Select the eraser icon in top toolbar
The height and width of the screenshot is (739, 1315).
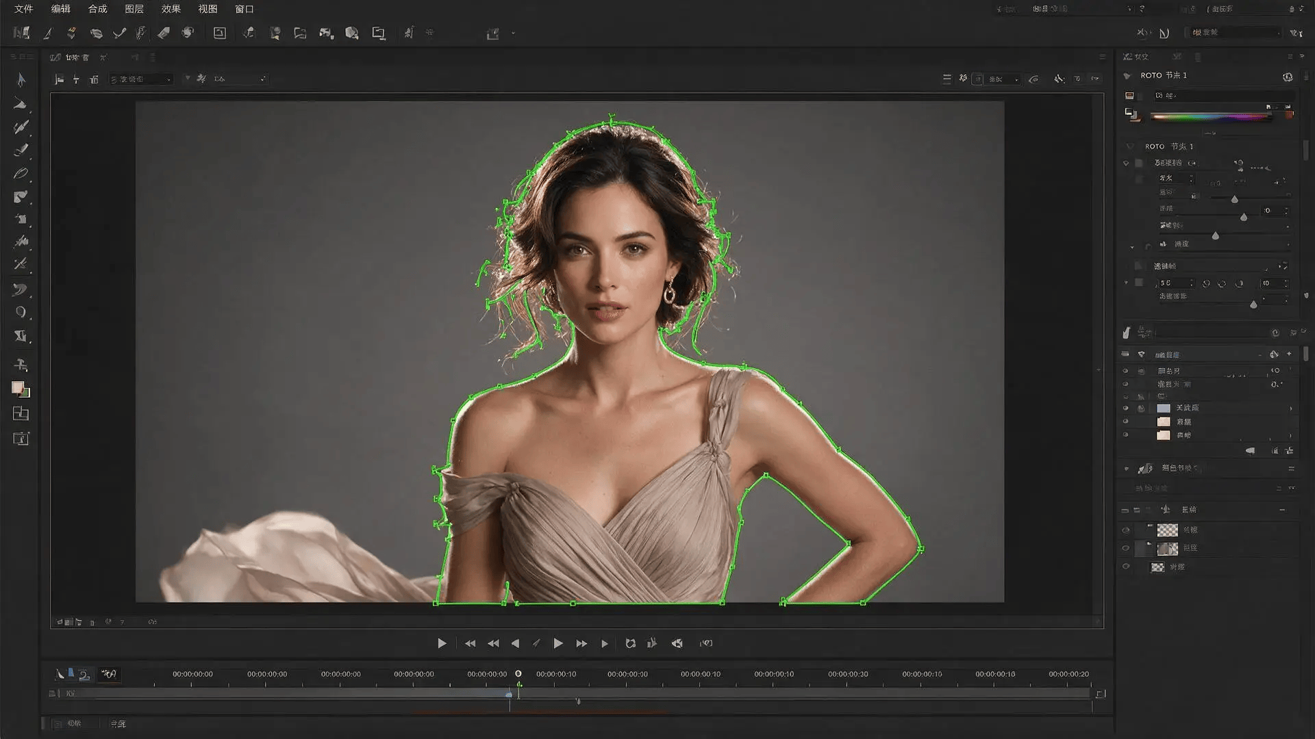coord(164,33)
